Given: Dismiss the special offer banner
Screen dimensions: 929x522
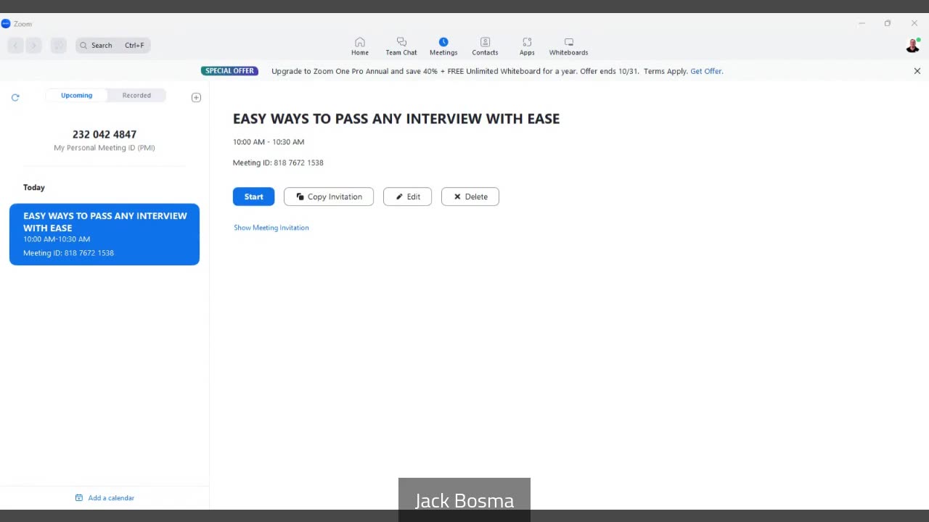Looking at the screenshot, I should [917, 71].
